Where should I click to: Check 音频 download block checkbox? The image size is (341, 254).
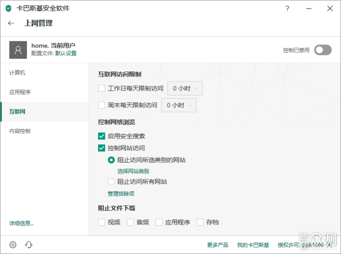(130, 222)
